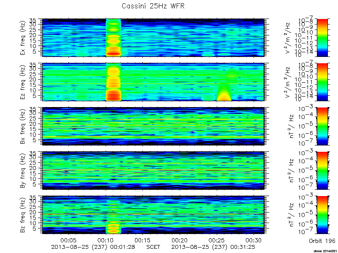The width and height of the screenshot is (338, 253).
Task: Click the 00:05 time axis label
Action: tap(68, 240)
